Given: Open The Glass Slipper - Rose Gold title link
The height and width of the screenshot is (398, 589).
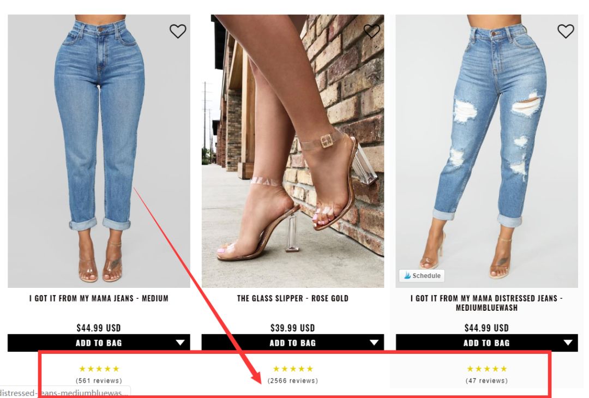Looking at the screenshot, I should click(x=293, y=298).
